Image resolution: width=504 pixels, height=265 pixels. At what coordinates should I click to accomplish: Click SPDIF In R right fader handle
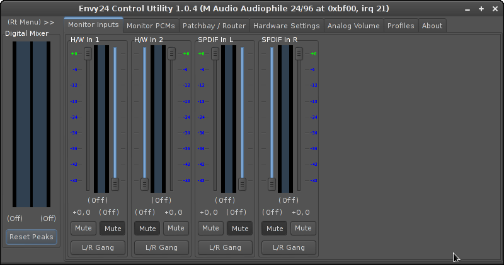(x=299, y=53)
